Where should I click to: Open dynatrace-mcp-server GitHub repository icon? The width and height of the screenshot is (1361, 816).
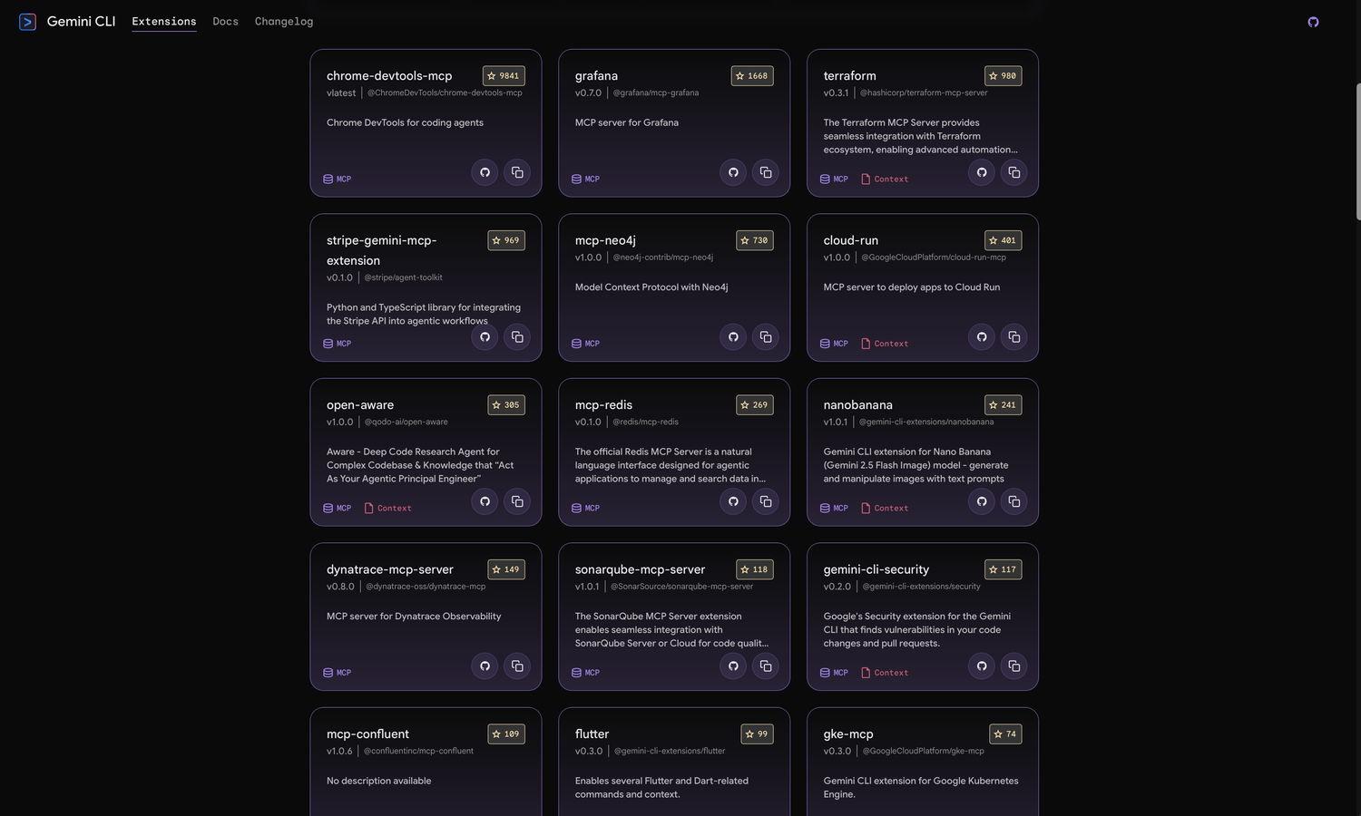pyautogui.click(x=485, y=666)
